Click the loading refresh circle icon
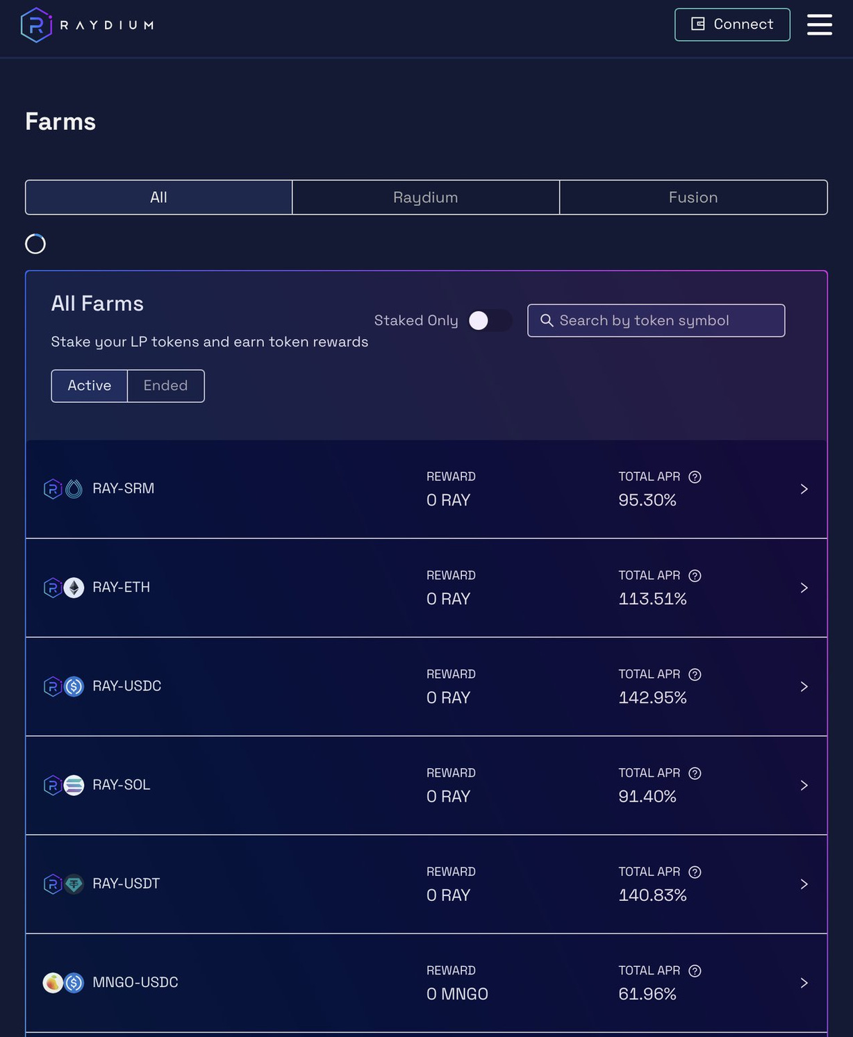The height and width of the screenshot is (1037, 853). (35, 244)
